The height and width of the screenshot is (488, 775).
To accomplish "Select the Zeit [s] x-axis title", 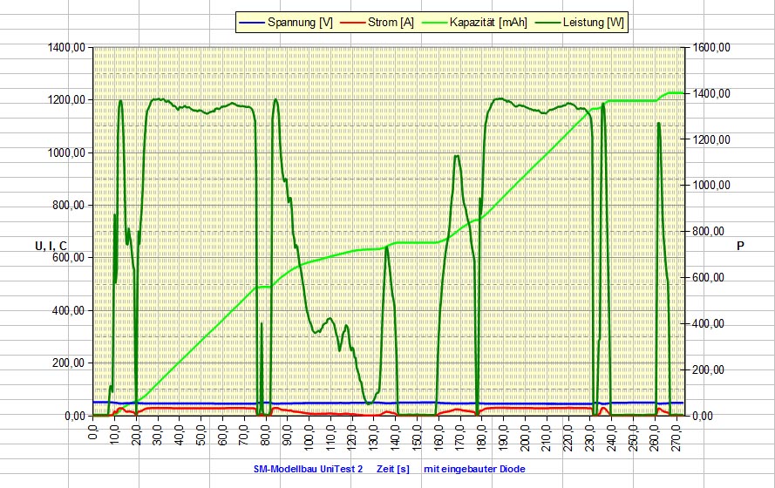I will [x=392, y=470].
